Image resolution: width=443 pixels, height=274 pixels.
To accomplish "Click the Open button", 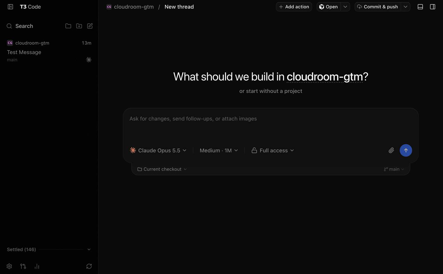I will (x=328, y=7).
